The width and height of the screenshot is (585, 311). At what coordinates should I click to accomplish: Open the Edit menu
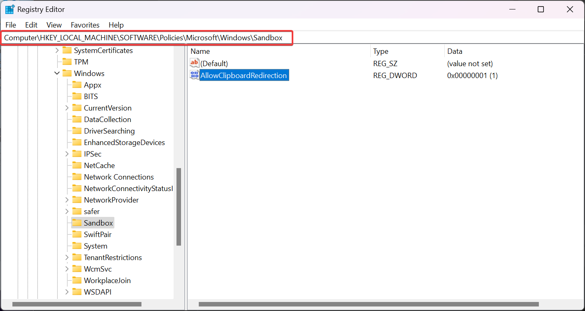[x=31, y=25]
